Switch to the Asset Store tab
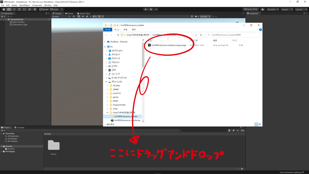The height and width of the screenshot is (174, 309). coord(83,14)
